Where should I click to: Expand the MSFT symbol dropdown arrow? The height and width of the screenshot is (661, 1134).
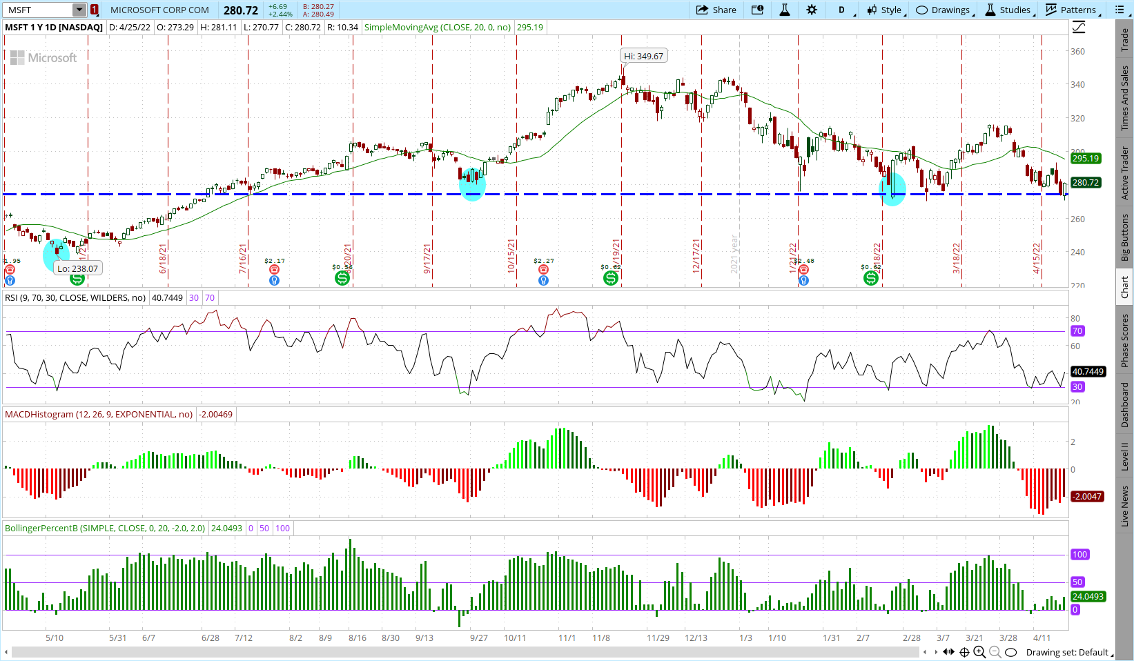pos(79,10)
